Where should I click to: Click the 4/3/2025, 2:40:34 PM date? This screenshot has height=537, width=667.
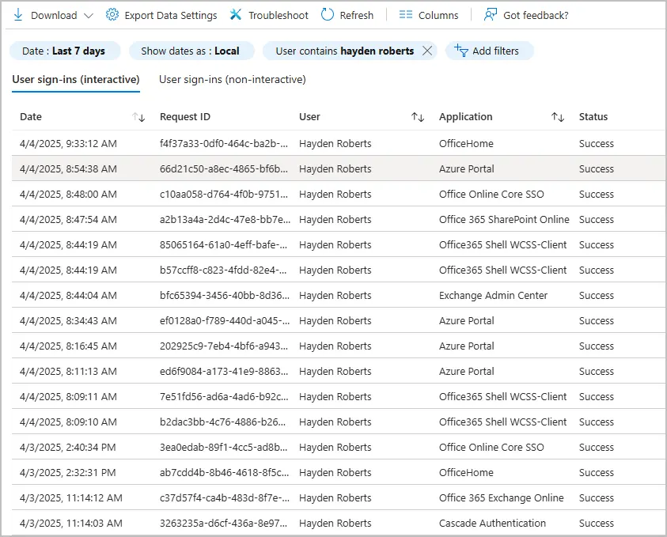click(67, 448)
